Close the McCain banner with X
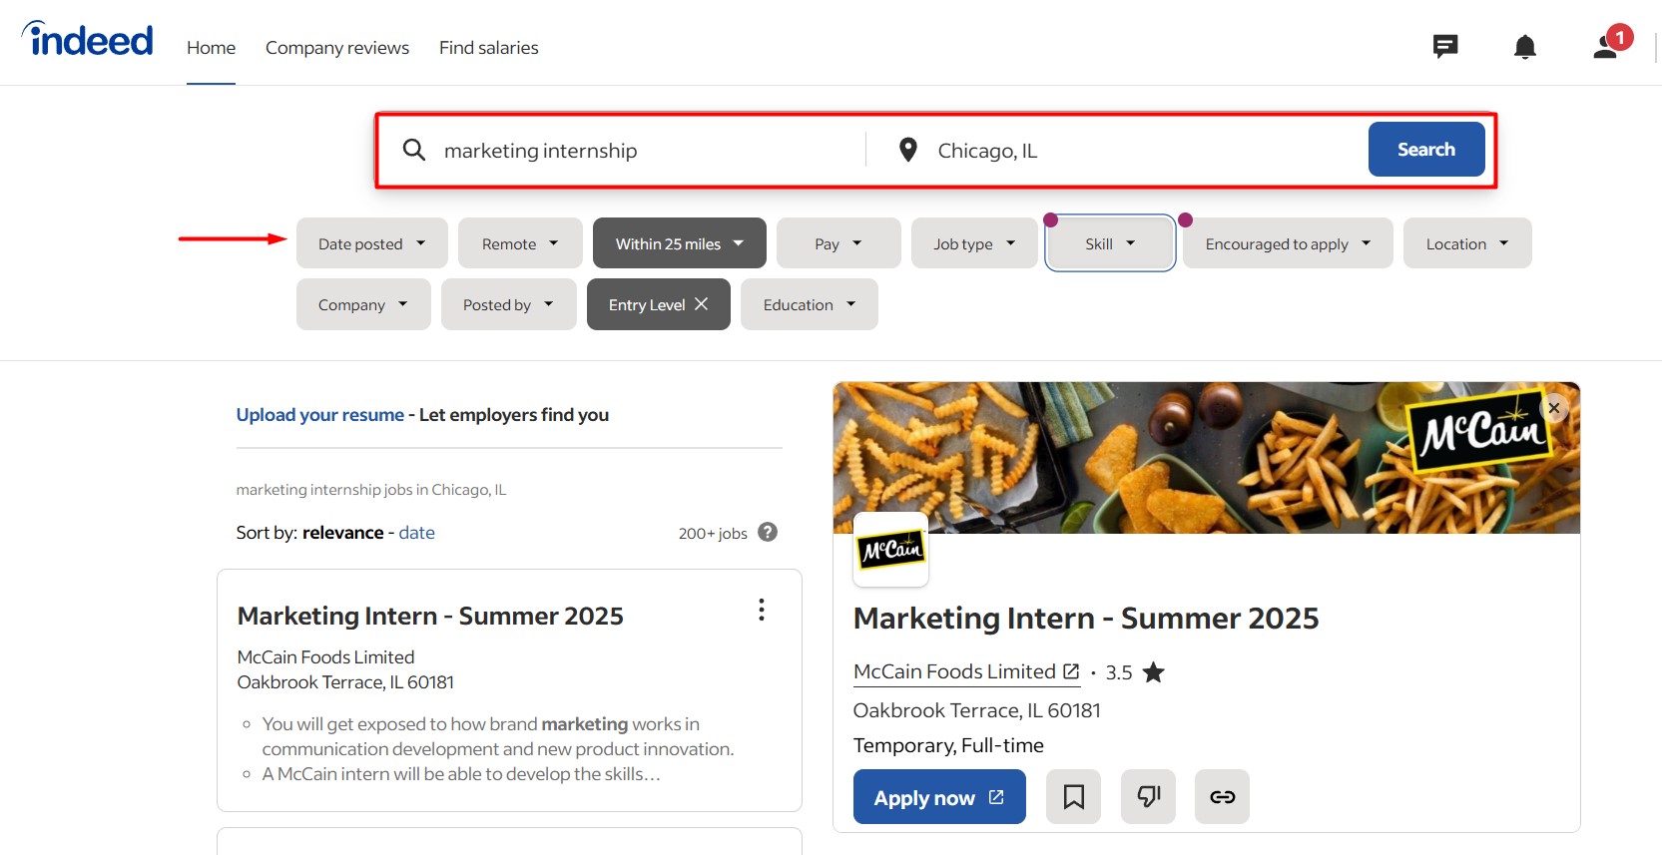This screenshot has height=855, width=1662. tap(1554, 407)
